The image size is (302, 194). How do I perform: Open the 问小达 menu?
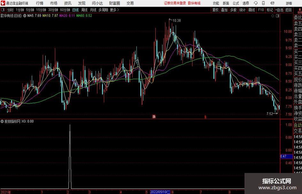click(97, 3)
